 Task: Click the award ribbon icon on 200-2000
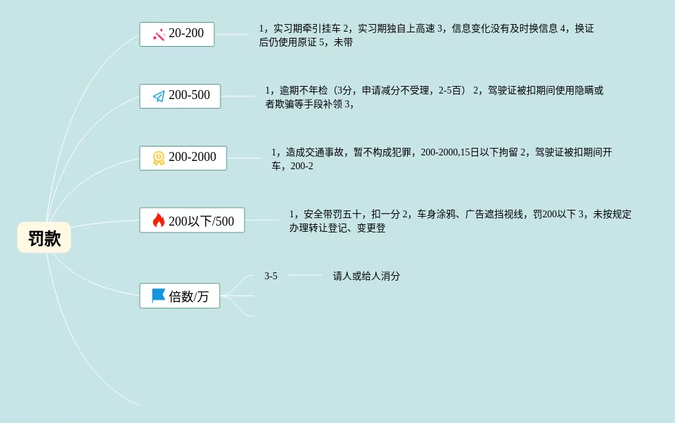click(159, 158)
